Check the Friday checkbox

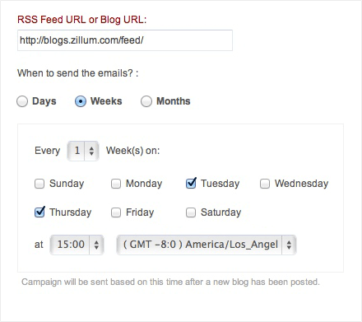tap(116, 212)
